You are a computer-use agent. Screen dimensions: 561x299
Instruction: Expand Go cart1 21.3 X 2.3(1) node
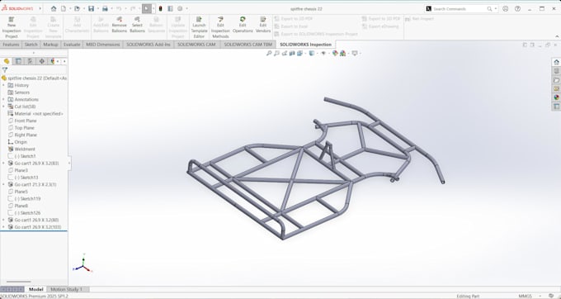[3, 184]
